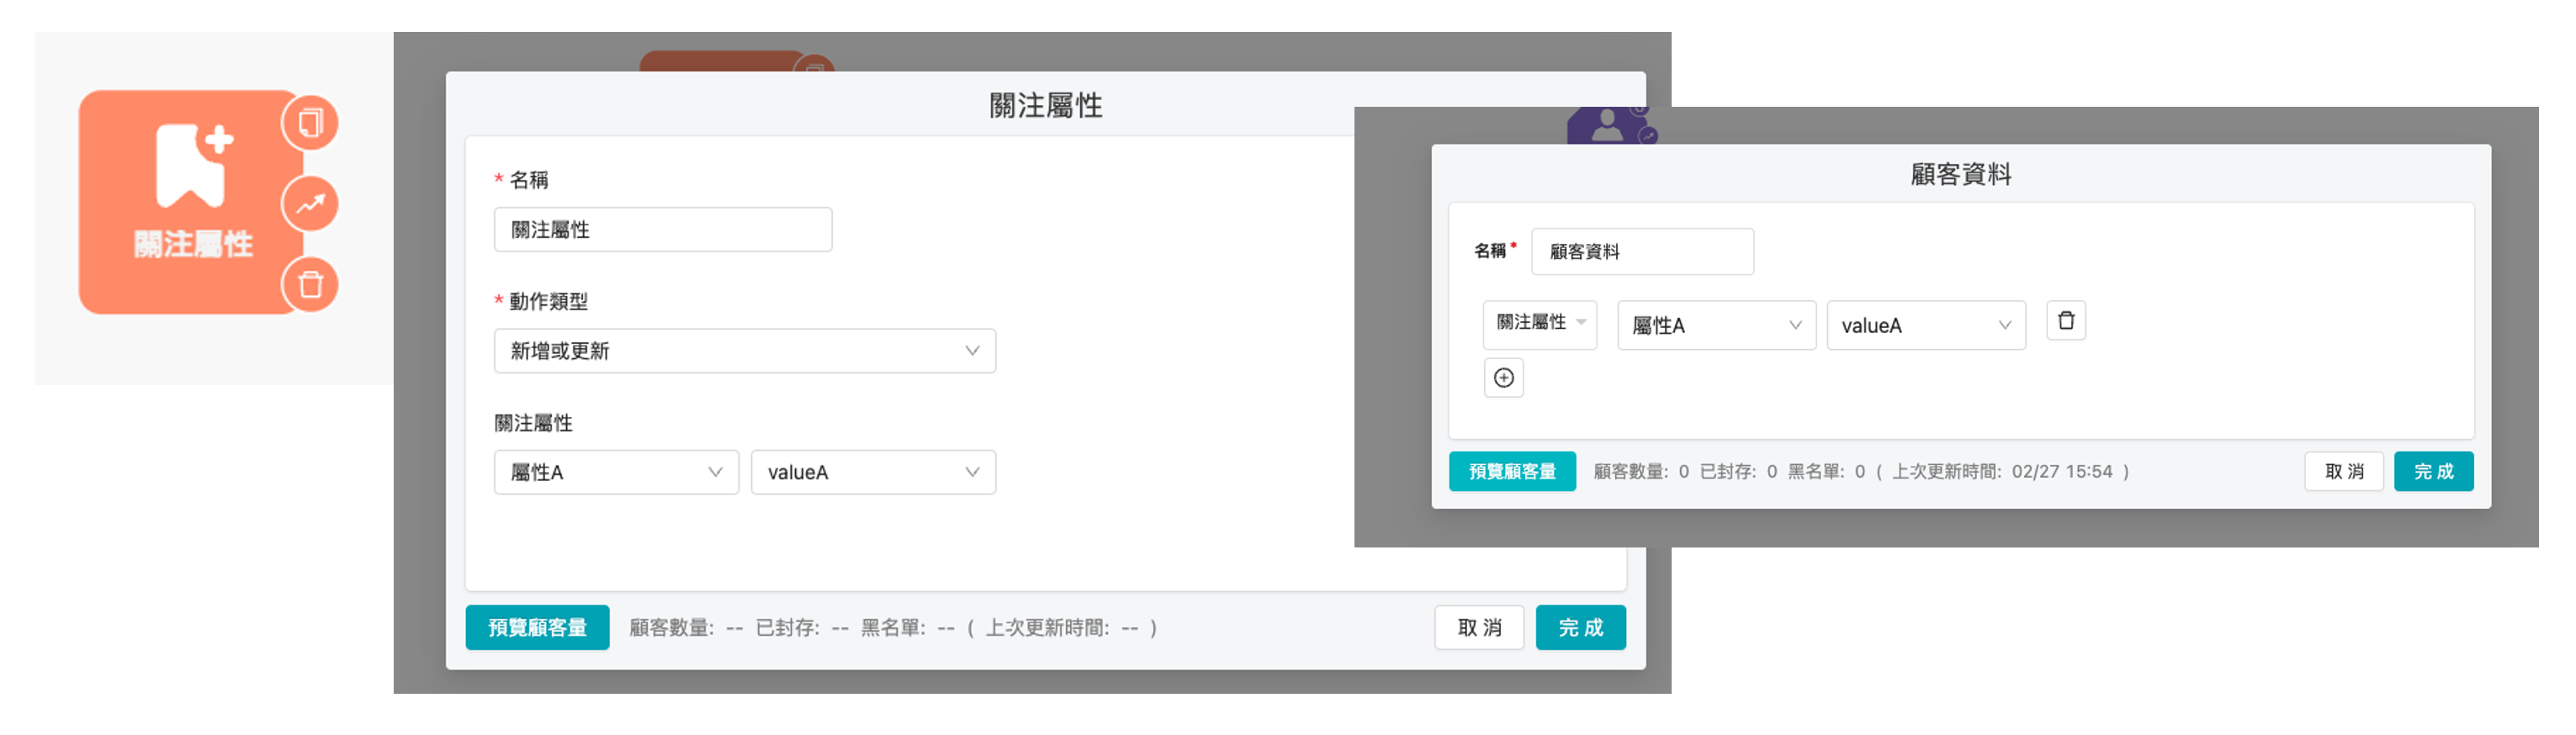
Task: Click the 動作類型 field label
Action: (x=548, y=301)
